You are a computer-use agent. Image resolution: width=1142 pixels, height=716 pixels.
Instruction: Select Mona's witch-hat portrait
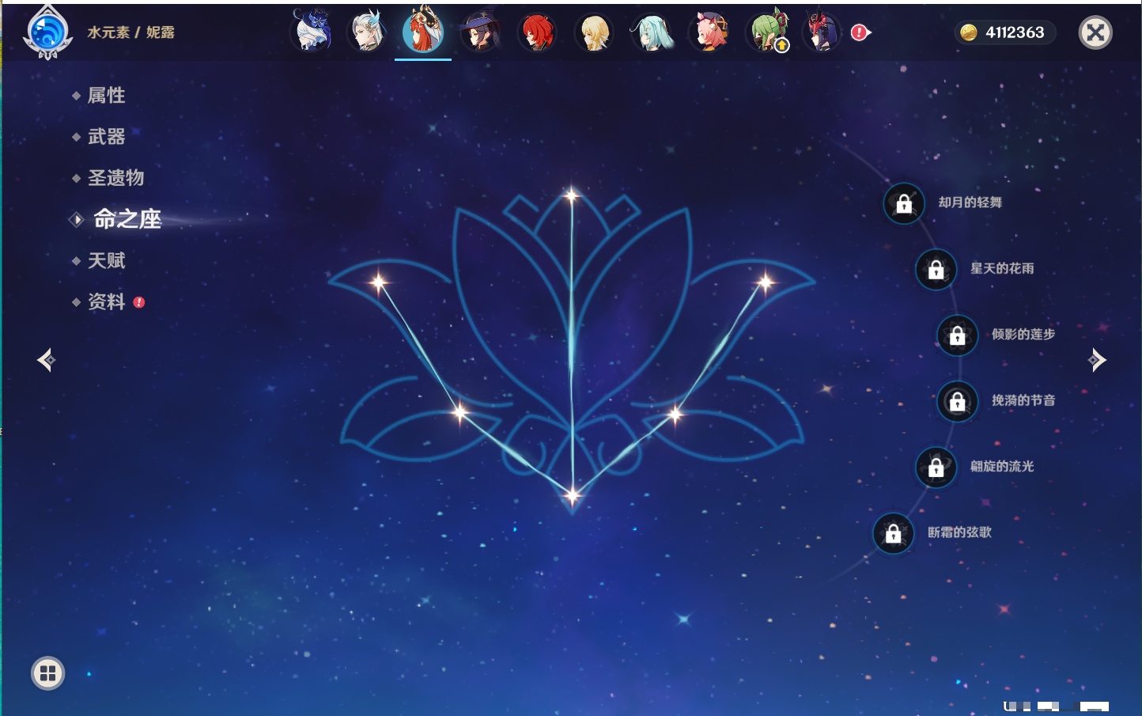pyautogui.click(x=481, y=32)
